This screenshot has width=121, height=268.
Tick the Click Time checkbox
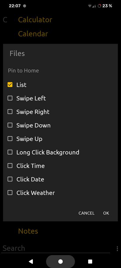pyautogui.click(x=10, y=166)
